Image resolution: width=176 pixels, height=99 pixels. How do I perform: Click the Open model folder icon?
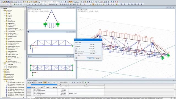tap(4, 2)
